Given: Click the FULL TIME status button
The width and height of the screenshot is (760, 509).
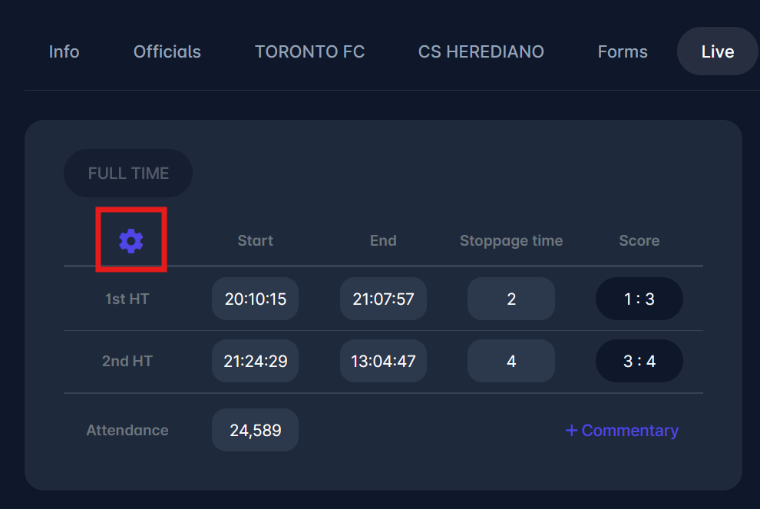Looking at the screenshot, I should coord(128,174).
